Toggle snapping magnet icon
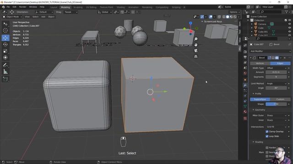Screen dimensions: 293x164 [x=122, y=12]
